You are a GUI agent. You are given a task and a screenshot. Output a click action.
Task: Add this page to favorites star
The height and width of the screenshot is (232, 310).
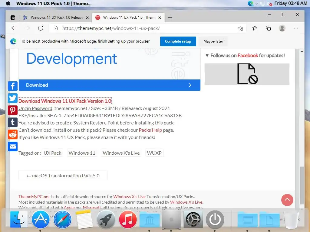coord(240,28)
